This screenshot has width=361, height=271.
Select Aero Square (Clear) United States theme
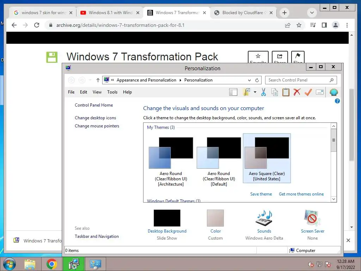267,158
